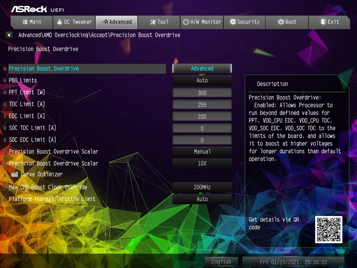This screenshot has width=357, height=268.
Task: Select the PPT Limit [W] label
Action: point(27,92)
